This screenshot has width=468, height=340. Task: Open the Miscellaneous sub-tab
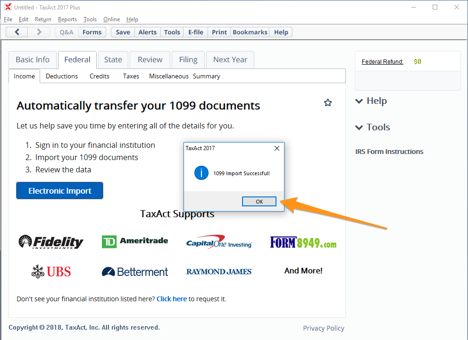tap(169, 76)
